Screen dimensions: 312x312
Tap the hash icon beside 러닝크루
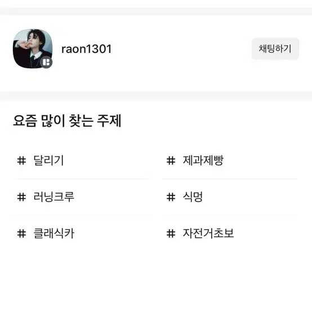point(21,197)
